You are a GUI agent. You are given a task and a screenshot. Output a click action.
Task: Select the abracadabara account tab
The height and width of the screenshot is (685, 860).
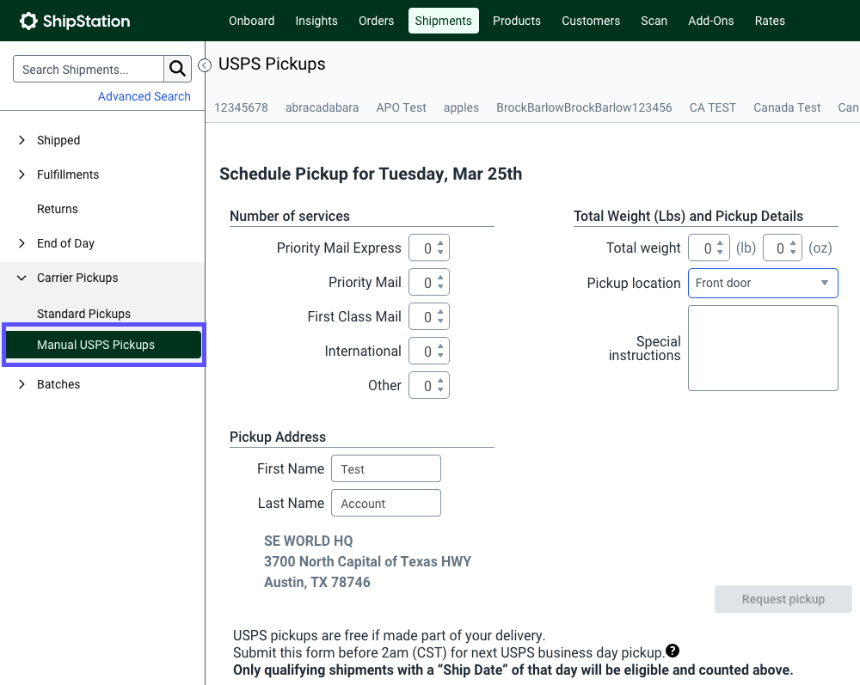point(322,107)
